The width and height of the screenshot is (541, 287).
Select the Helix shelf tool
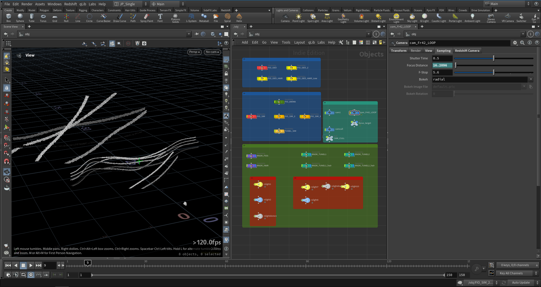tap(239, 18)
